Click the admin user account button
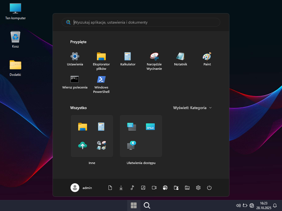 (x=82, y=188)
